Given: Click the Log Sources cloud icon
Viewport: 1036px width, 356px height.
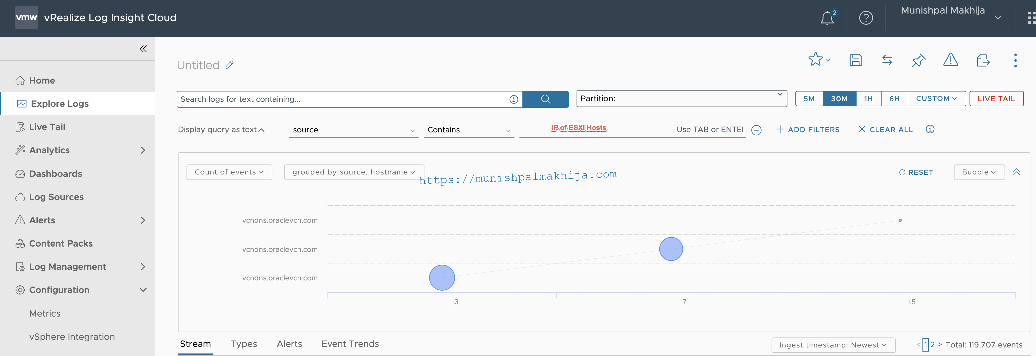Looking at the screenshot, I should coord(20,197).
